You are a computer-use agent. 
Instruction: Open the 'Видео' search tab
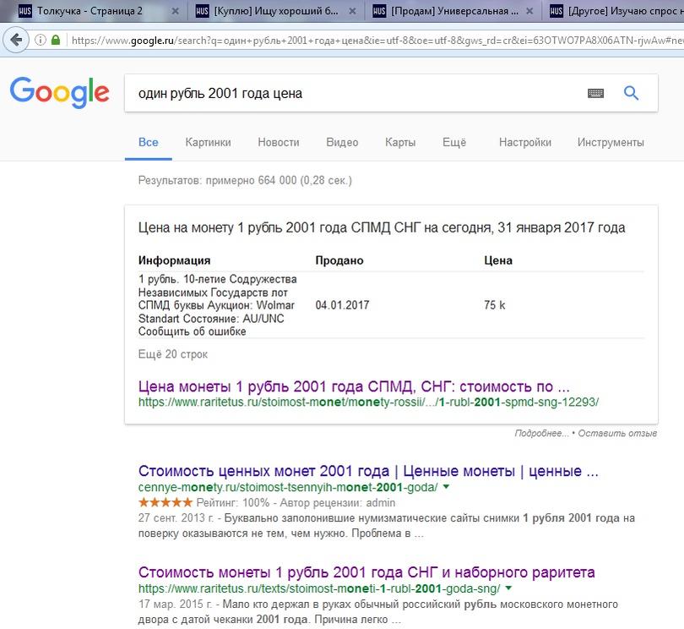(342, 142)
